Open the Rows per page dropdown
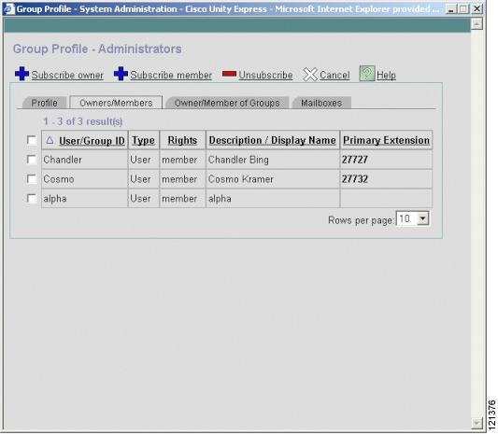 (422, 218)
